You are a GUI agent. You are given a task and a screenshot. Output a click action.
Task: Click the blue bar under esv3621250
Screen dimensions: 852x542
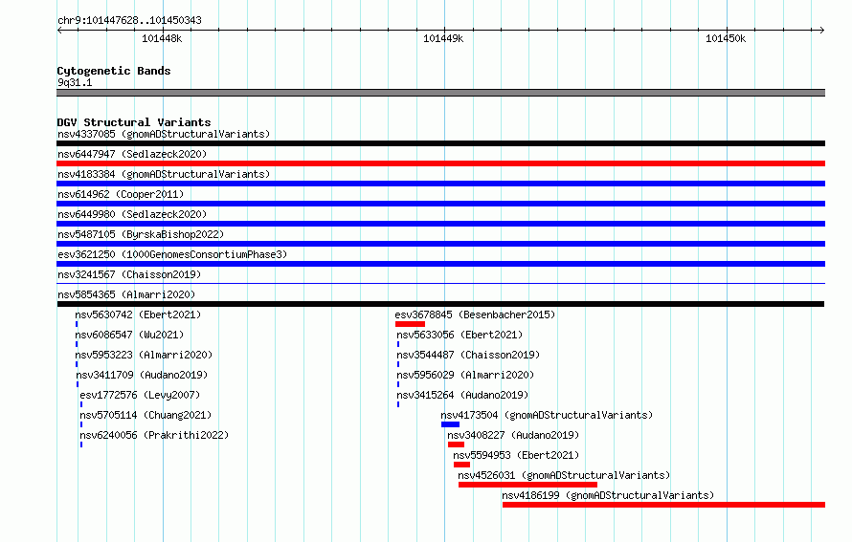tap(440, 264)
